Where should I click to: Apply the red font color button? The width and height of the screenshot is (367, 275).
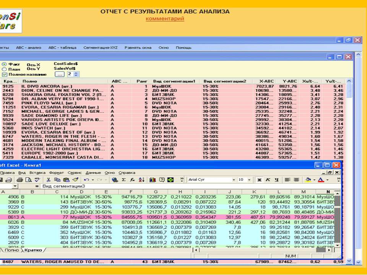click(321, 180)
